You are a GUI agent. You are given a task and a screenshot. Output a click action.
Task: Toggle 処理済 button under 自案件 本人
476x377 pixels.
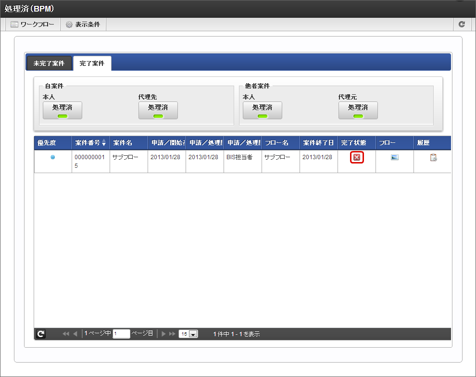click(x=63, y=110)
